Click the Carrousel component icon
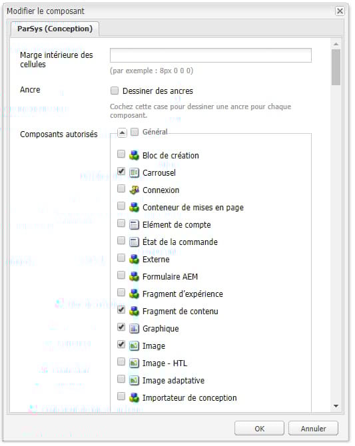This screenshot has width=355, height=446. pyautogui.click(x=134, y=173)
